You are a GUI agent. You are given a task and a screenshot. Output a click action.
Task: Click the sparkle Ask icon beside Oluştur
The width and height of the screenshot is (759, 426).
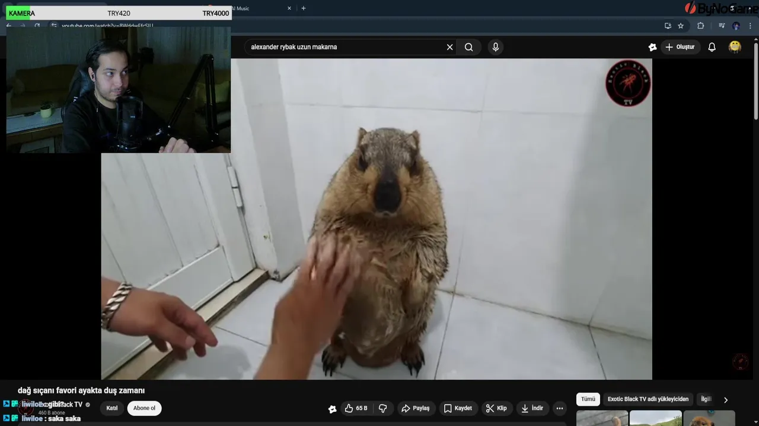tap(652, 47)
